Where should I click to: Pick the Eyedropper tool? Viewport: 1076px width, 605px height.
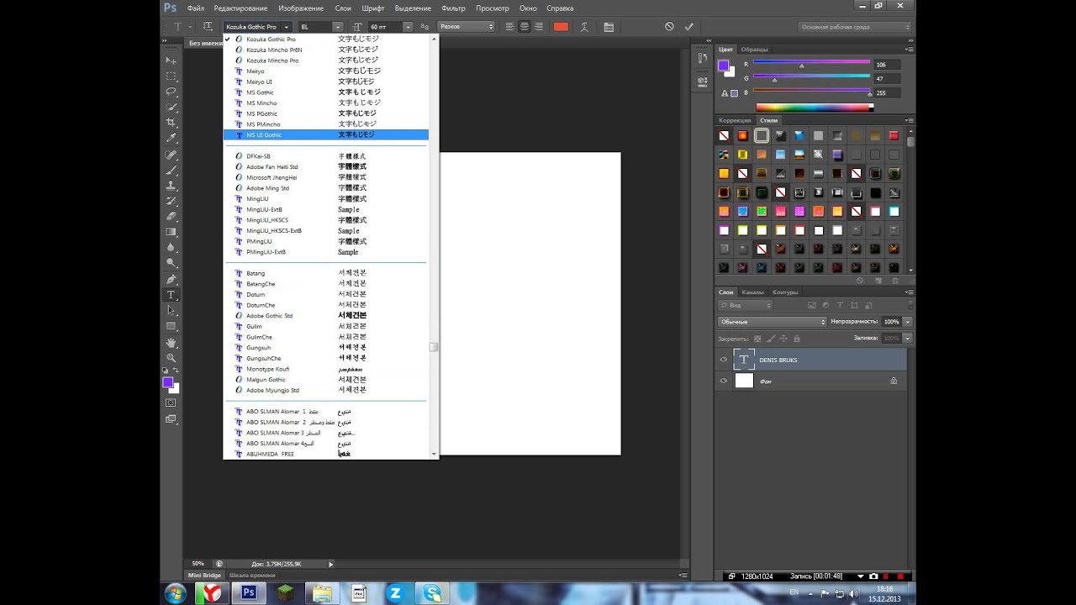click(171, 139)
